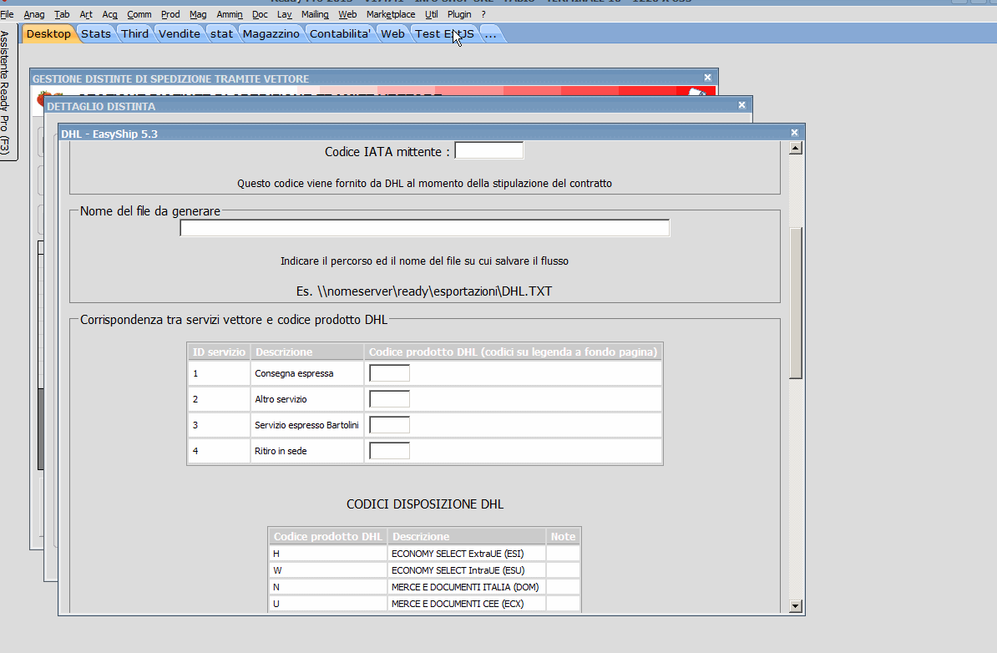The width and height of the screenshot is (997, 653).
Task: Click DHL code field for Consegna espressa
Action: pos(389,373)
